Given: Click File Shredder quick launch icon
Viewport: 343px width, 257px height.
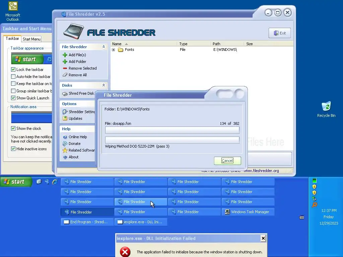Looking at the screenshot, I should coord(47,182).
